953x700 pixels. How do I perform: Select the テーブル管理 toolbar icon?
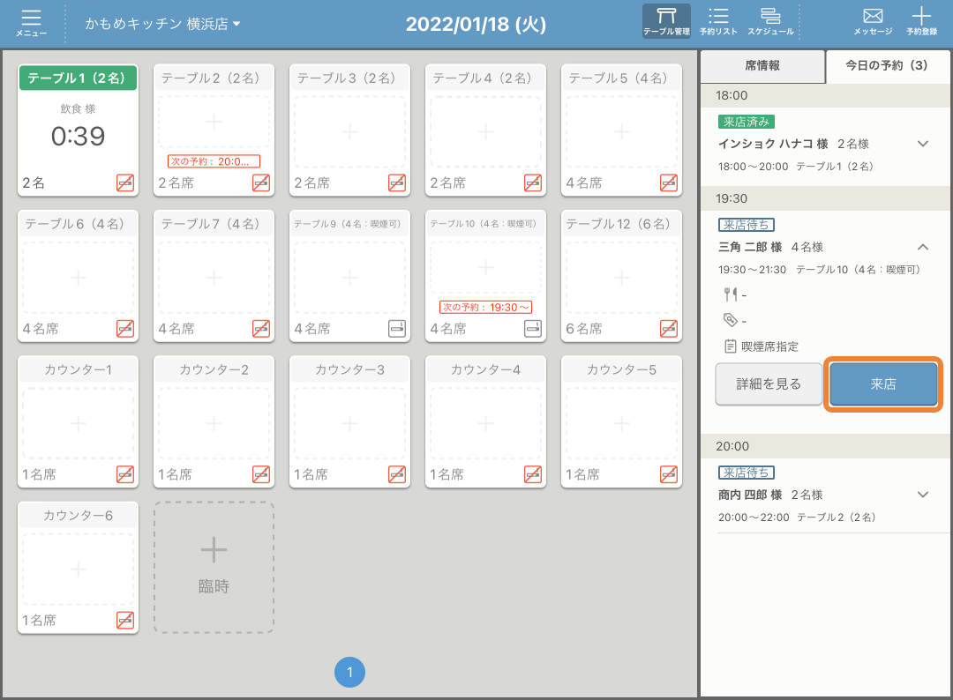[x=666, y=21]
